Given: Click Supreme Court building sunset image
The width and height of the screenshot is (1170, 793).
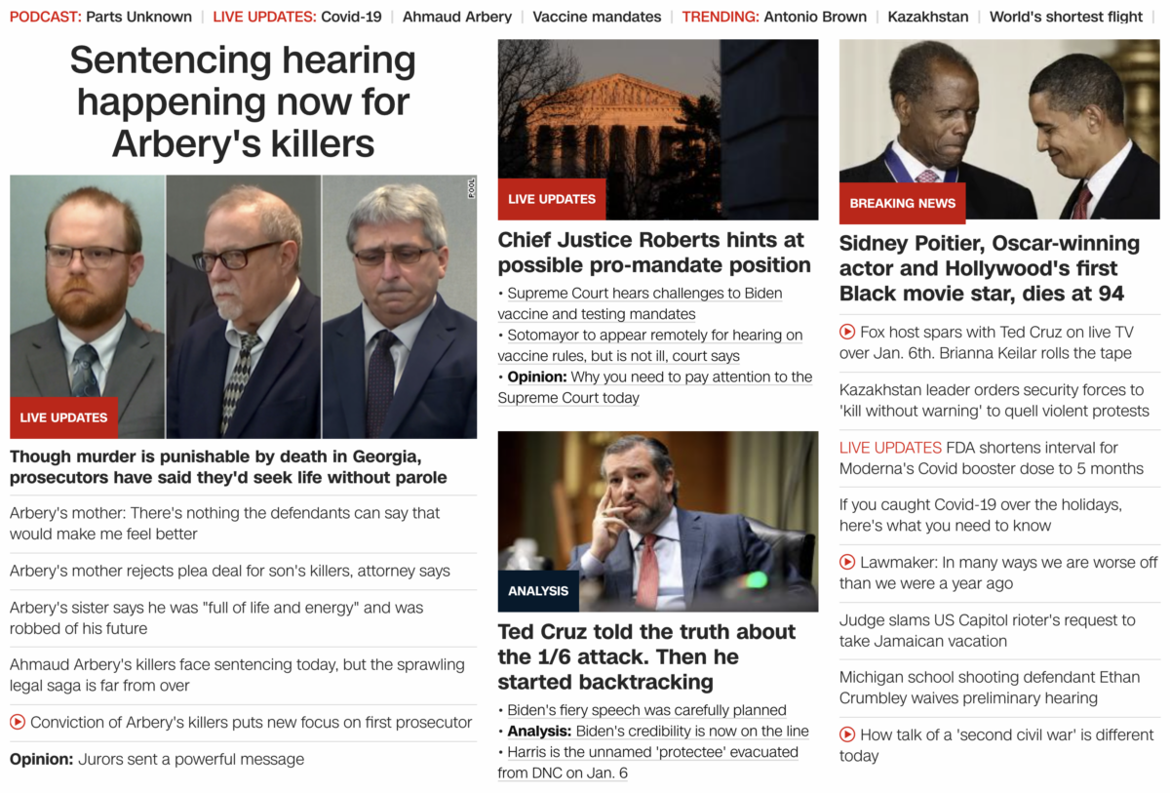Looking at the screenshot, I should [x=658, y=129].
